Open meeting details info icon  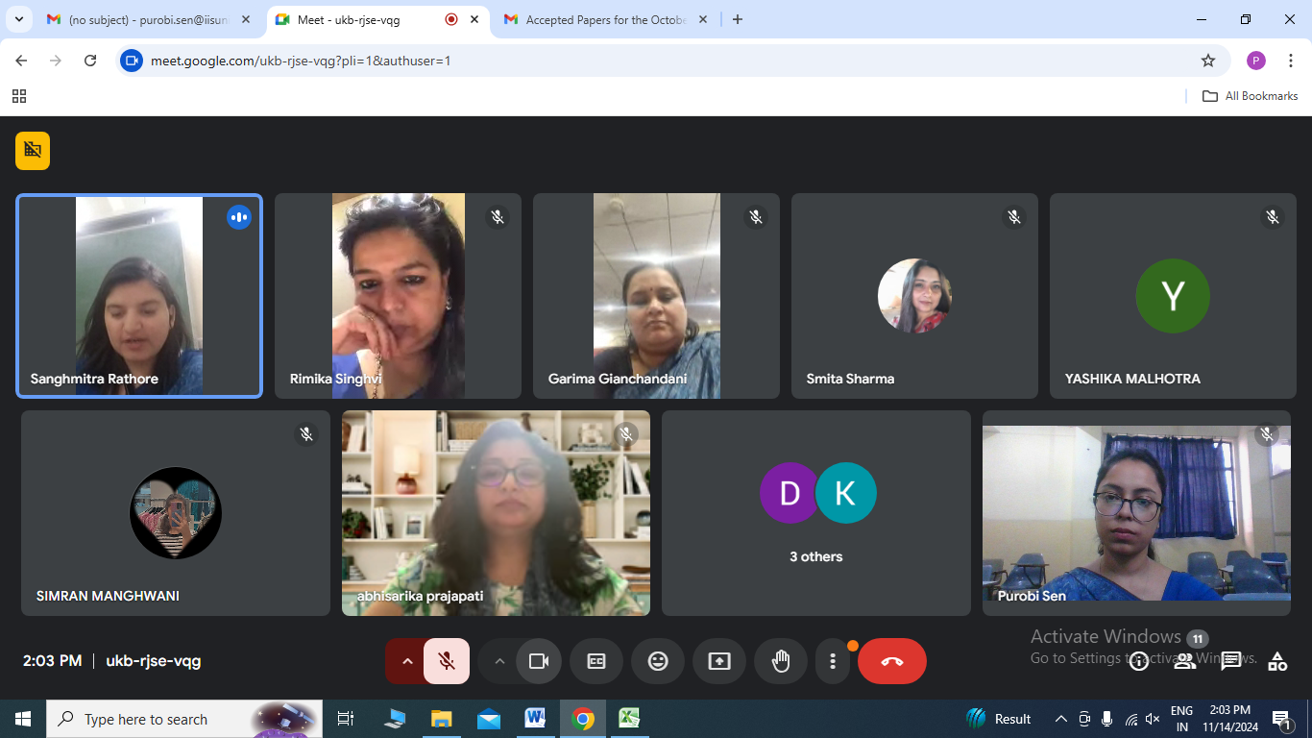[x=1139, y=661]
